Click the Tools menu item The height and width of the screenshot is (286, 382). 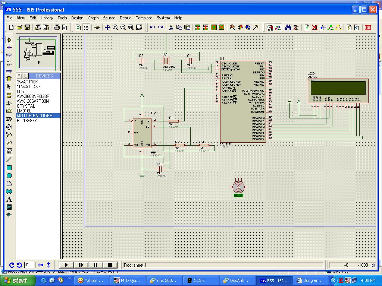[x=62, y=18]
